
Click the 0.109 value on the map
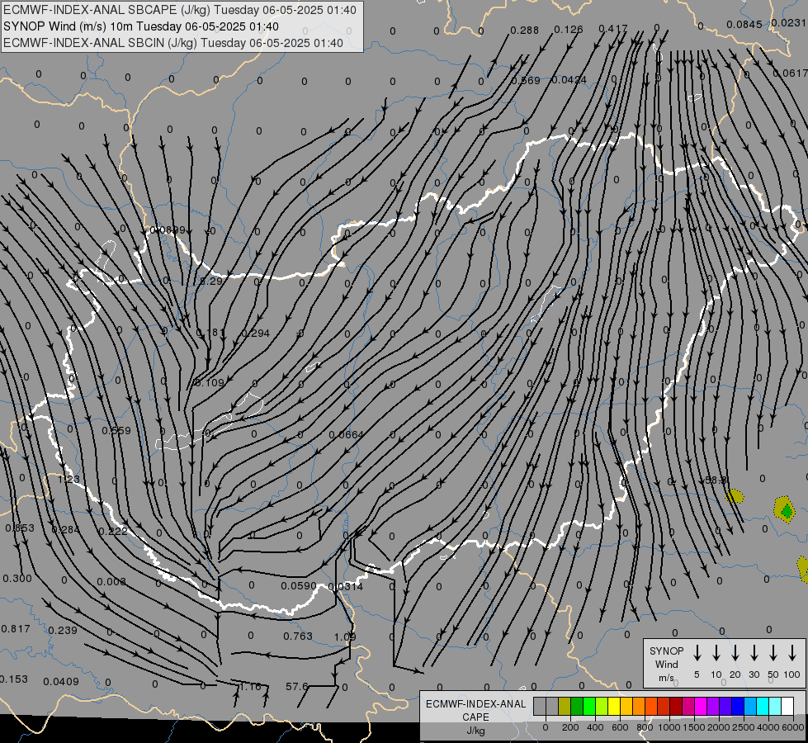[210, 382]
